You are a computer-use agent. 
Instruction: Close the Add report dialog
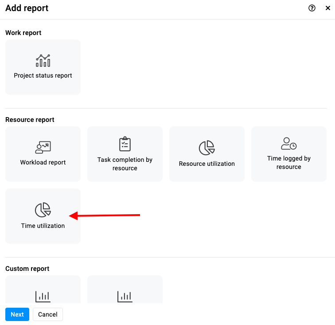[328, 8]
